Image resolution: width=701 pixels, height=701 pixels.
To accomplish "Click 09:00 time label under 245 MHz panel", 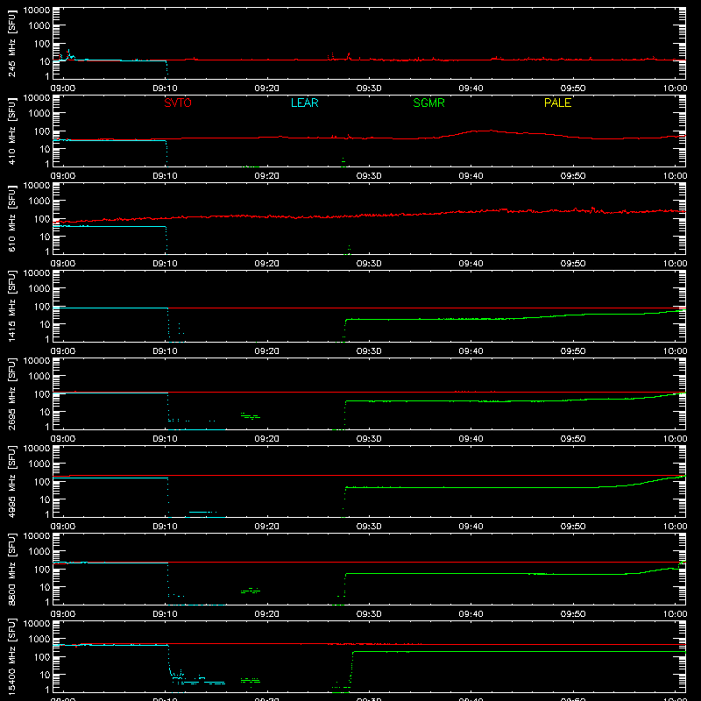I will 62,89.
